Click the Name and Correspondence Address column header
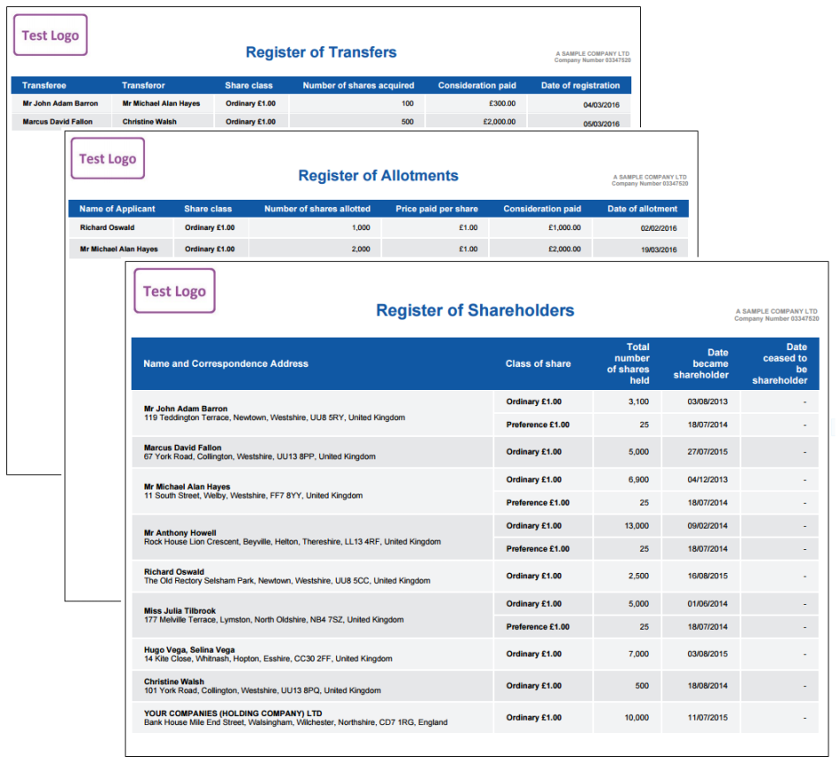This screenshot has height=764, width=840. pos(225,363)
